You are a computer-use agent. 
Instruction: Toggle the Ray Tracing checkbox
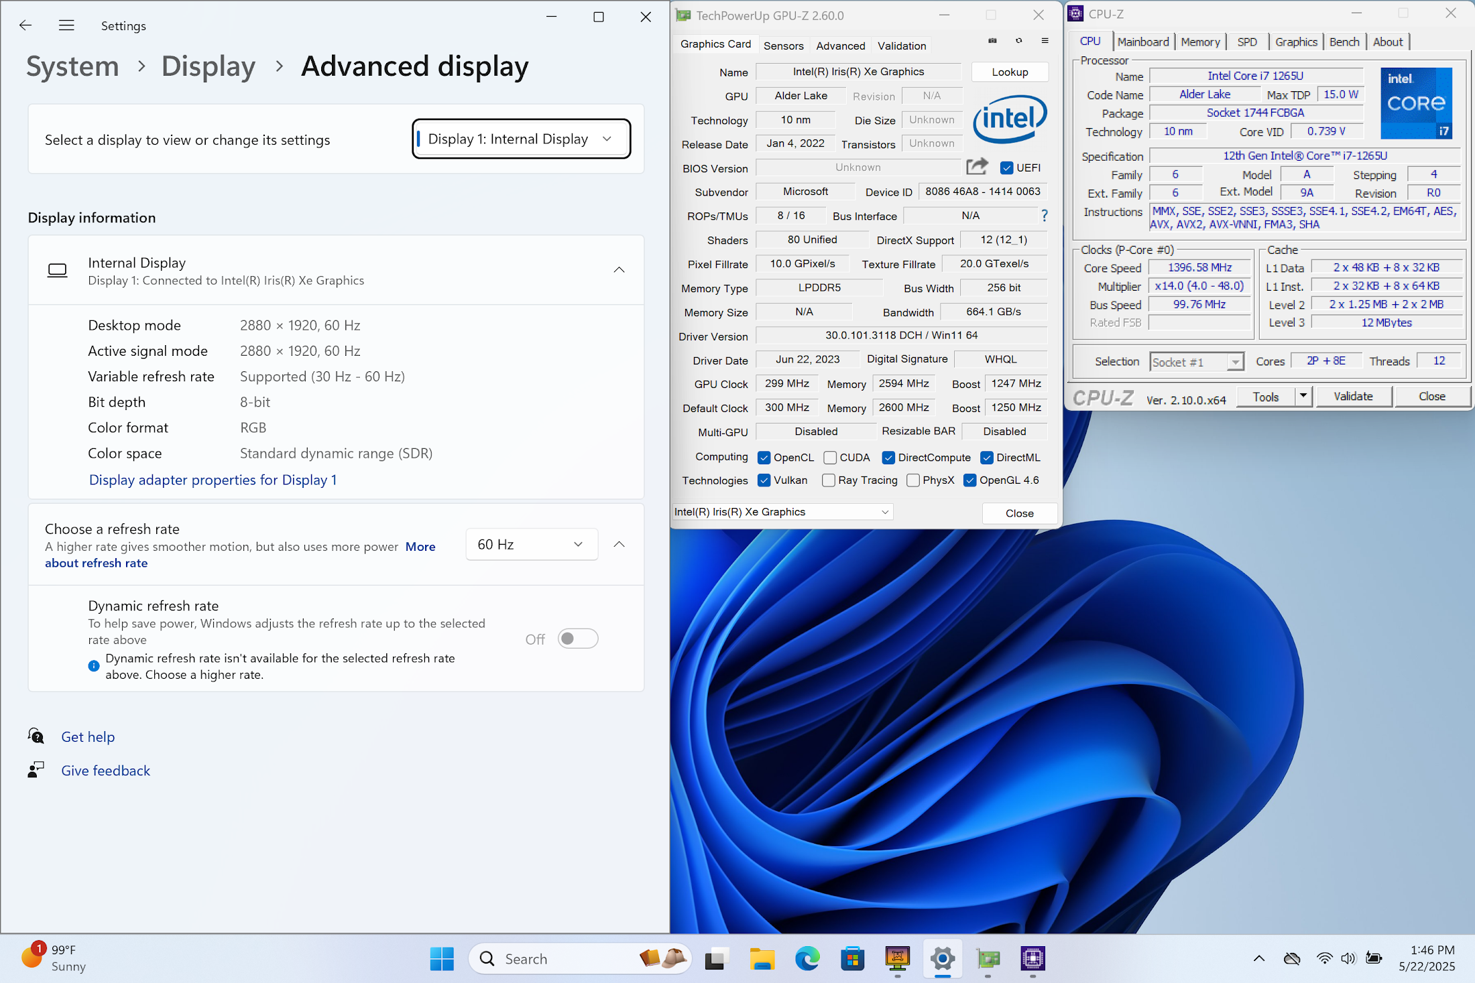point(829,480)
